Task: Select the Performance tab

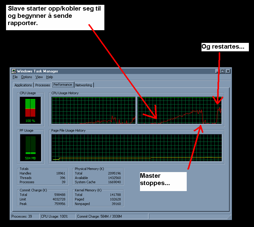Action: click(63, 85)
